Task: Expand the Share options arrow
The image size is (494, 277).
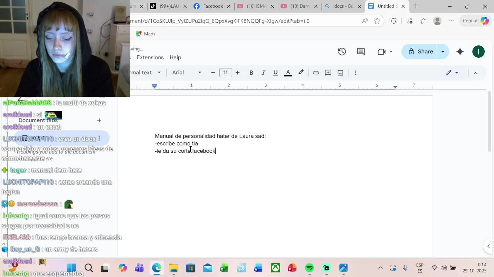Action: tap(443, 52)
